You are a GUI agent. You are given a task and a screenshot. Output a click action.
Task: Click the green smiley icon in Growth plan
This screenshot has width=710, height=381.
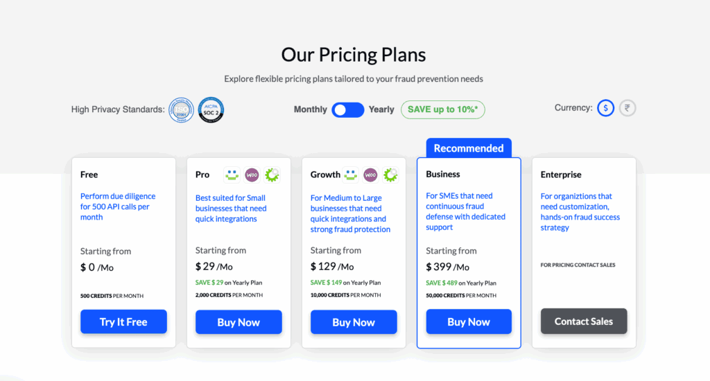pos(350,175)
